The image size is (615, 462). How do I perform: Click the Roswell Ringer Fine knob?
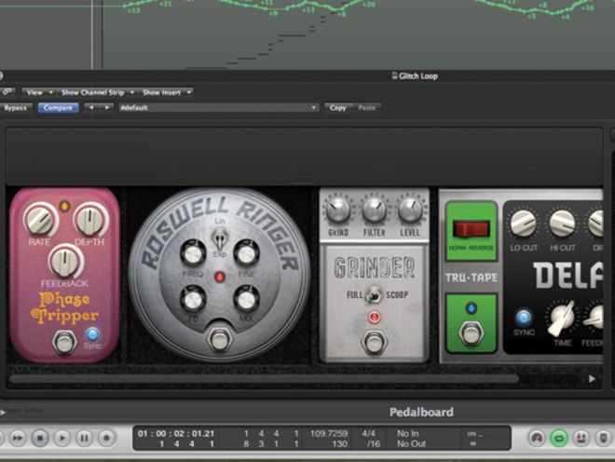pos(247,253)
